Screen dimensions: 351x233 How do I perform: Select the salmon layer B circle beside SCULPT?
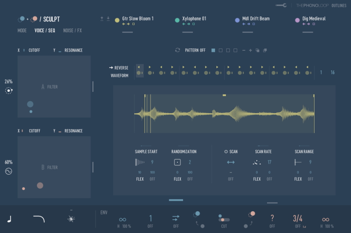[34, 19]
